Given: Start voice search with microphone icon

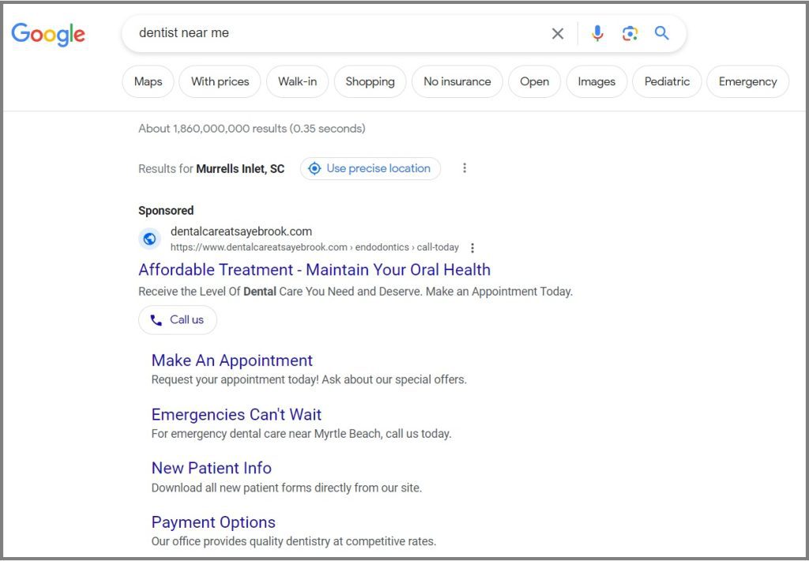Looking at the screenshot, I should [x=597, y=33].
